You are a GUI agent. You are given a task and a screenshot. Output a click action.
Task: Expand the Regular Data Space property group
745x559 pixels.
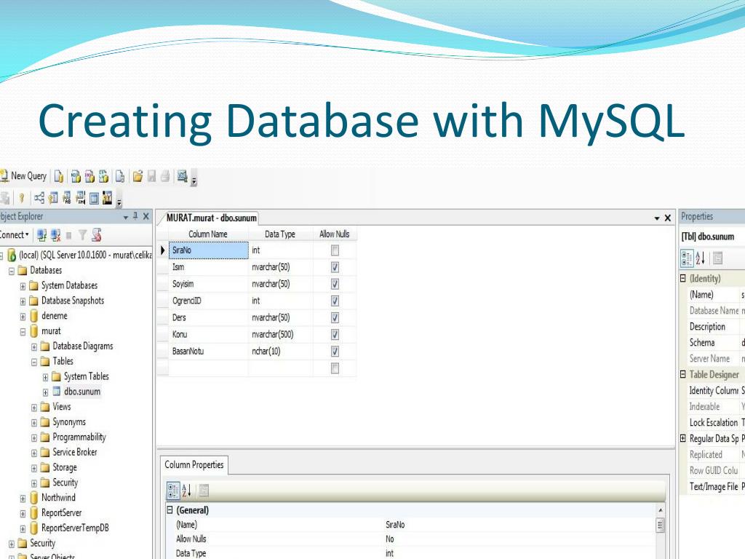point(683,438)
